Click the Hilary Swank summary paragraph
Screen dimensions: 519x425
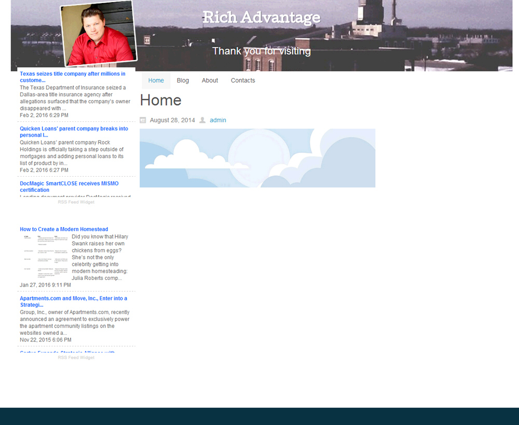[100, 258]
